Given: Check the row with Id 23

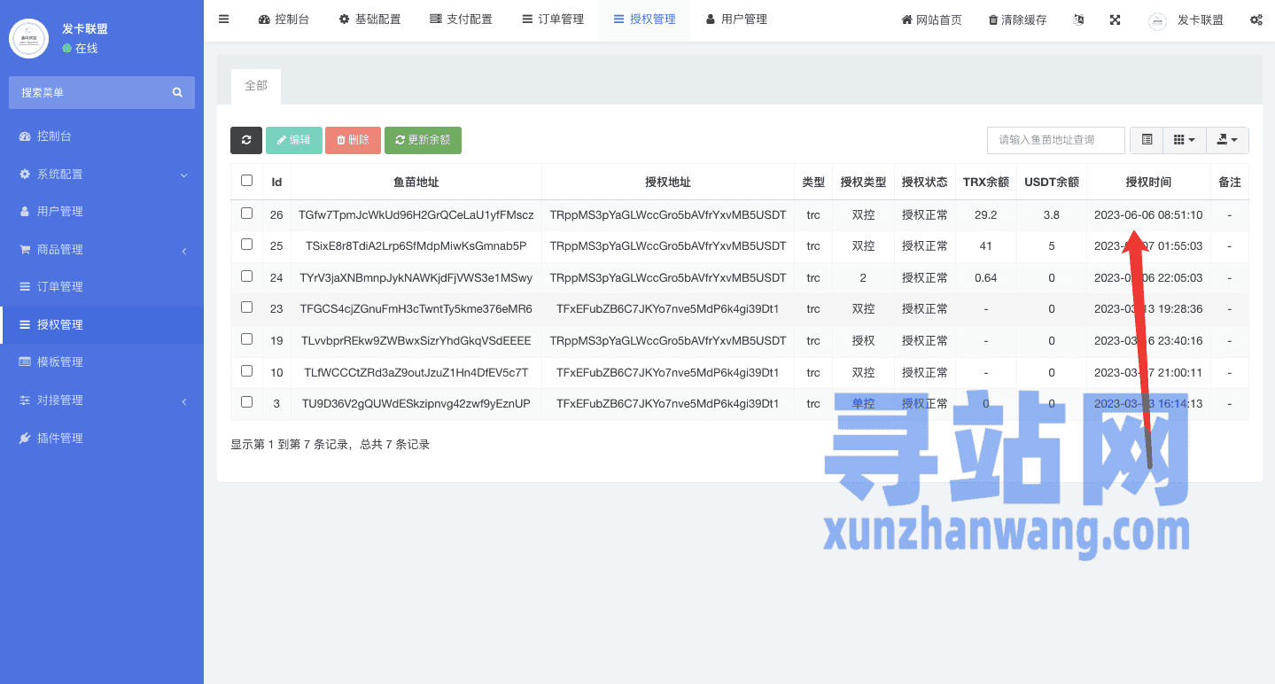Looking at the screenshot, I should pyautogui.click(x=246, y=307).
